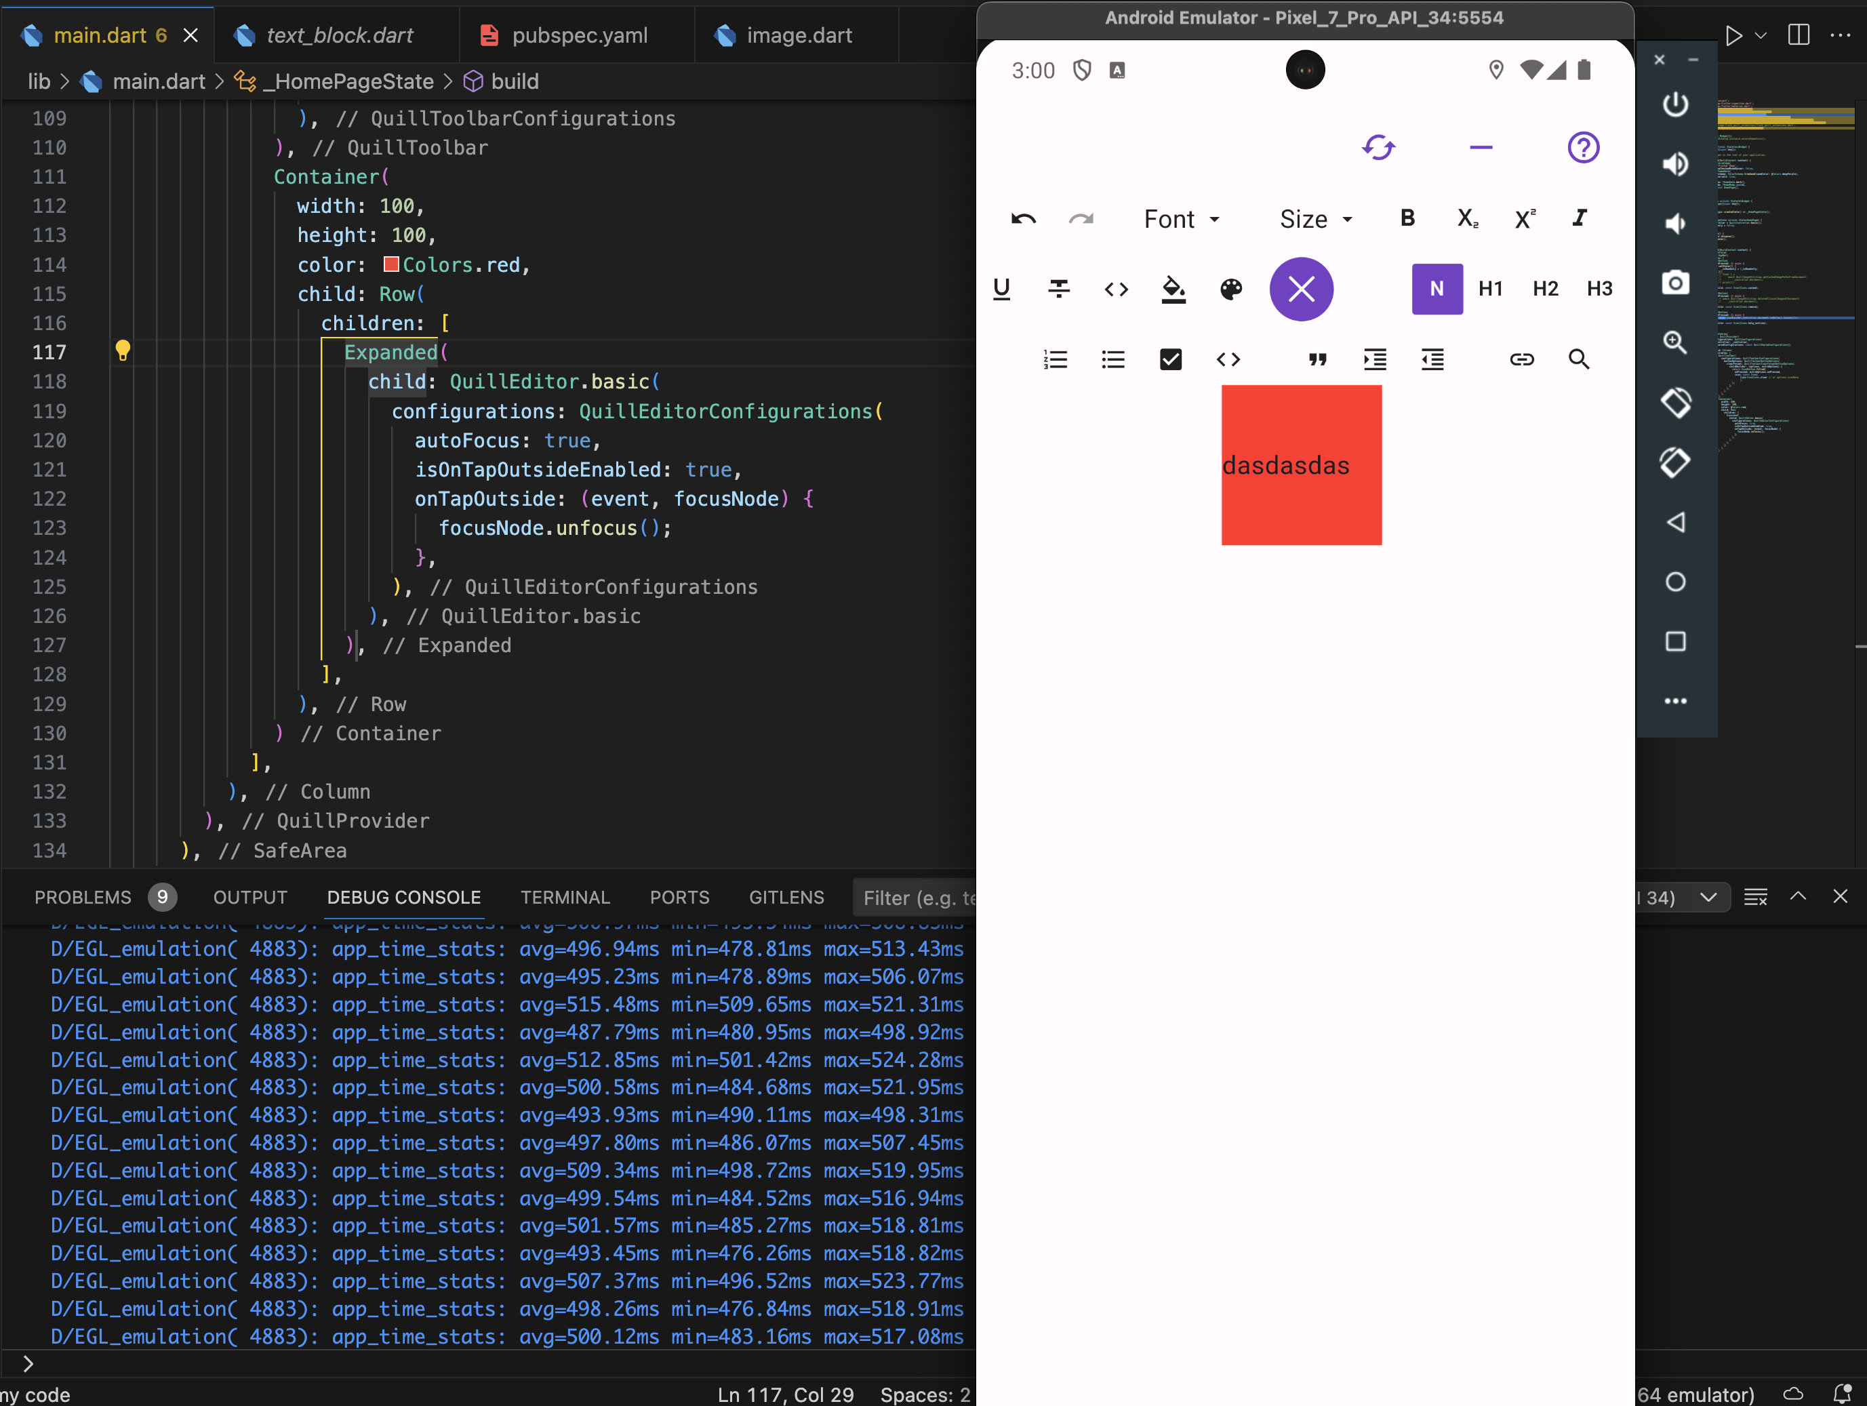Open the run configuration dropdown arrow

tap(1761, 35)
